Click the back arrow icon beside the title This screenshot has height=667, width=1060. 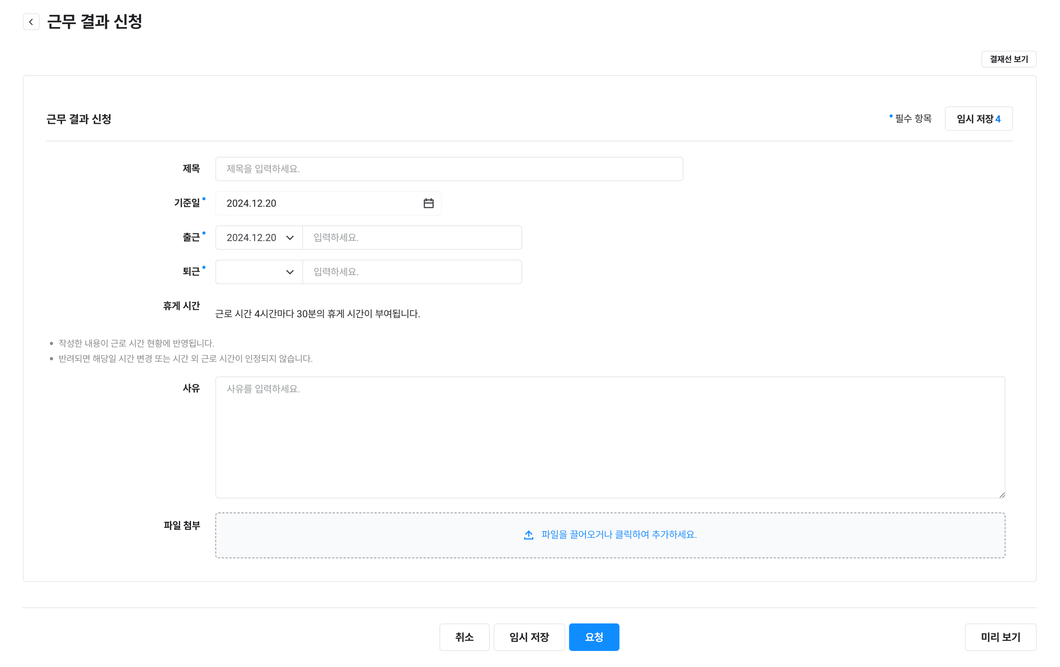(x=31, y=22)
